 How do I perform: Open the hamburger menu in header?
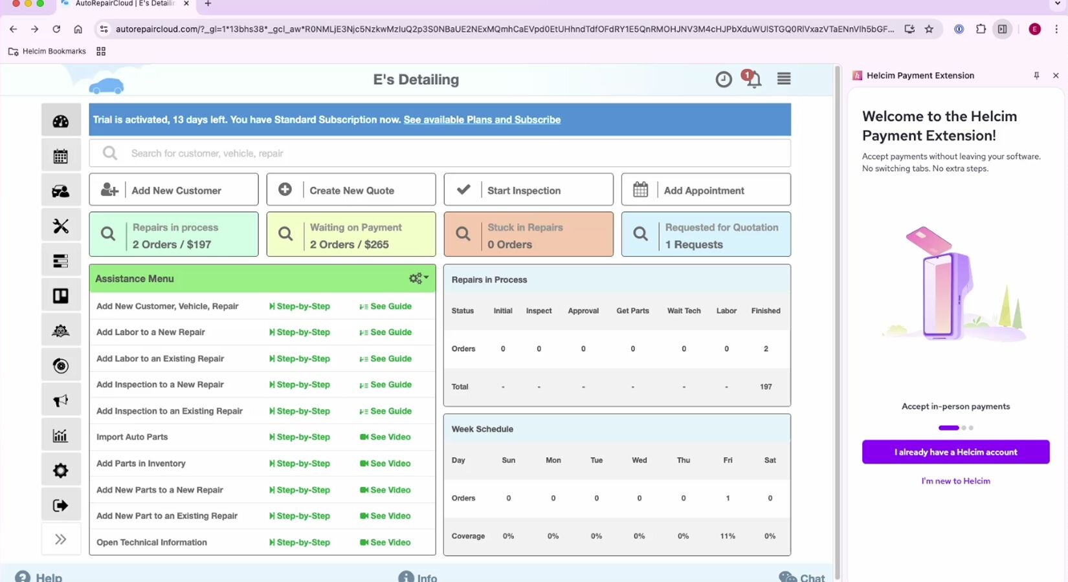pyautogui.click(x=784, y=79)
